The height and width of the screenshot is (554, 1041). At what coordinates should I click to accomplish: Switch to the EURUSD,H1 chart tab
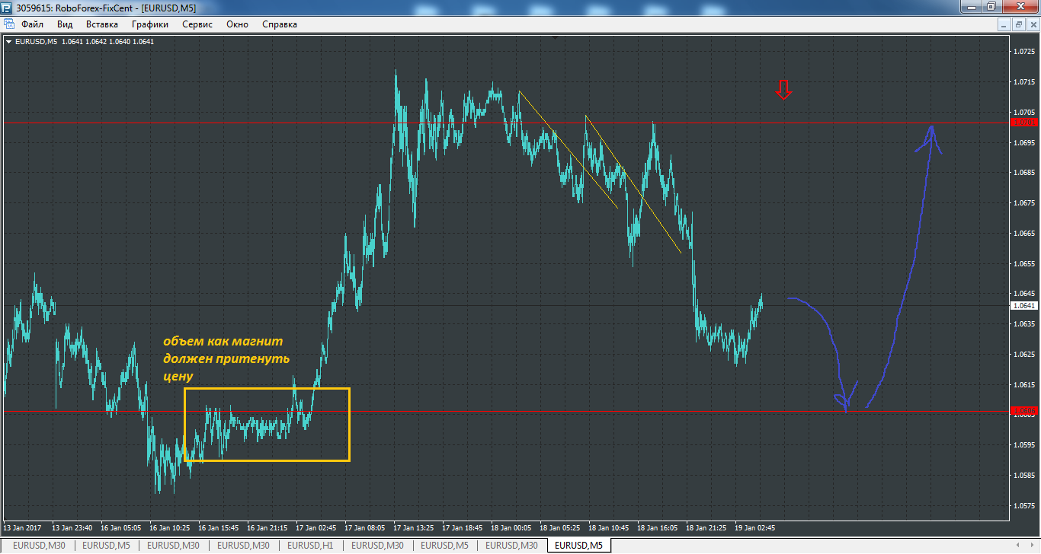(x=311, y=546)
